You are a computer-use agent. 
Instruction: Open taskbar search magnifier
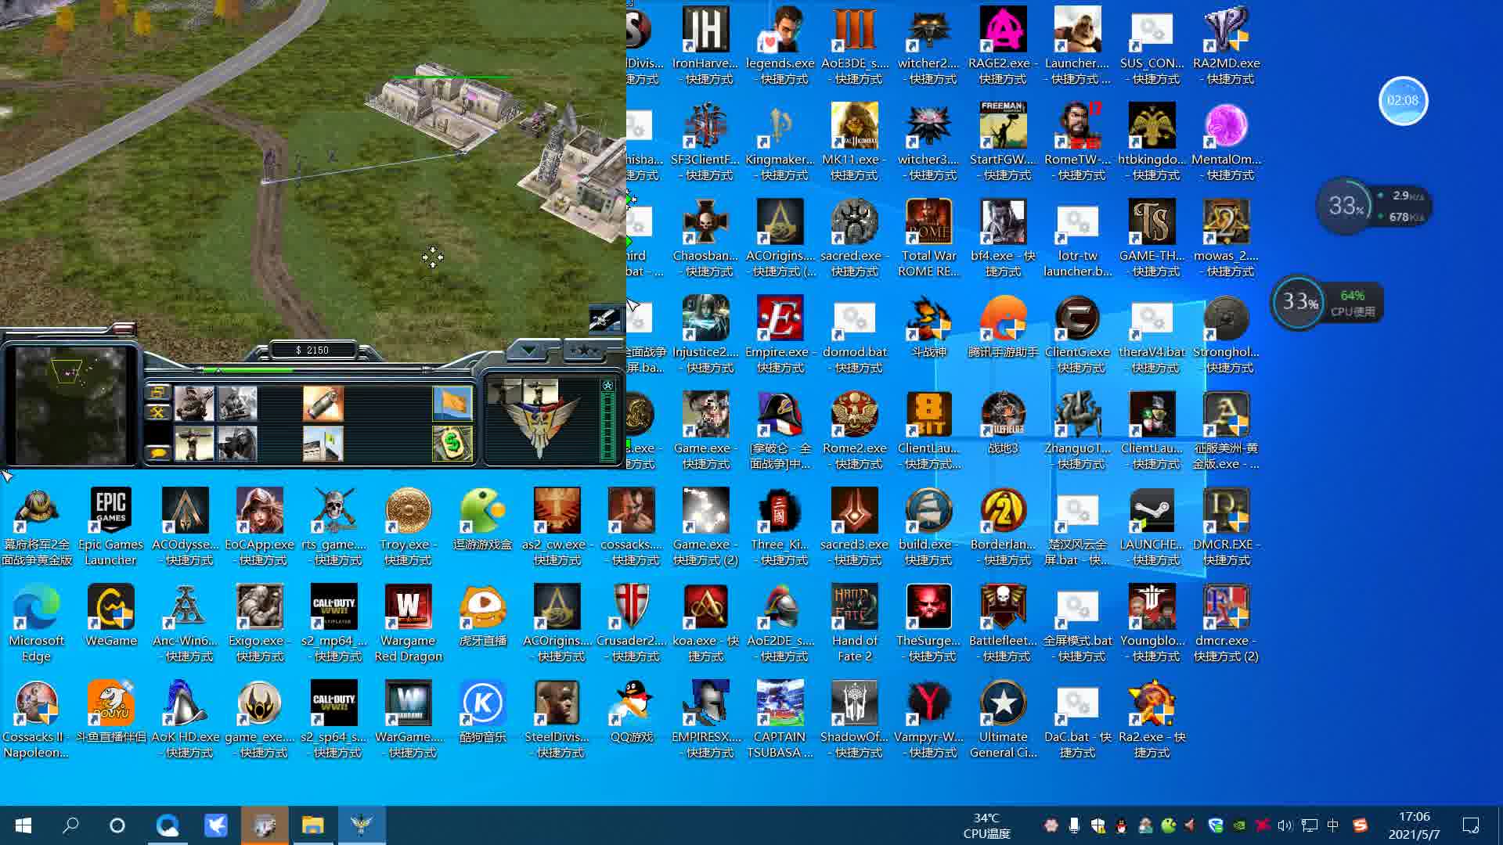tap(70, 825)
